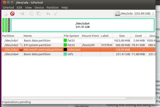The height and width of the screenshot is (107, 160).
Task: Click the maximize window button in title bar
Action: 12,2
